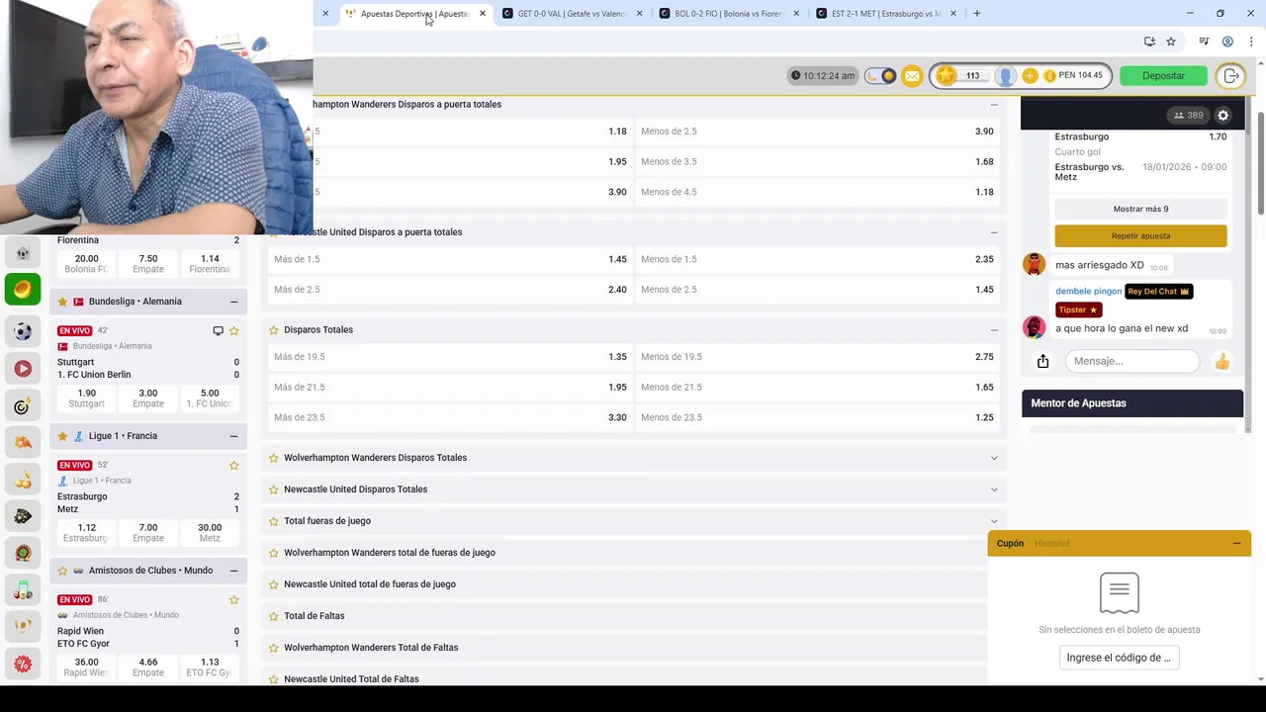The width and height of the screenshot is (1266, 712).
Task: Bet Más de 21.5 at 1.95
Action: pyautogui.click(x=450, y=387)
